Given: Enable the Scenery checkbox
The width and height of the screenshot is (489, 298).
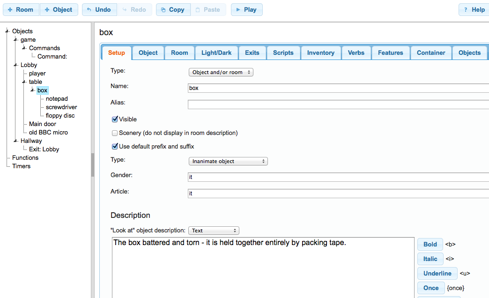Looking at the screenshot, I should point(115,133).
